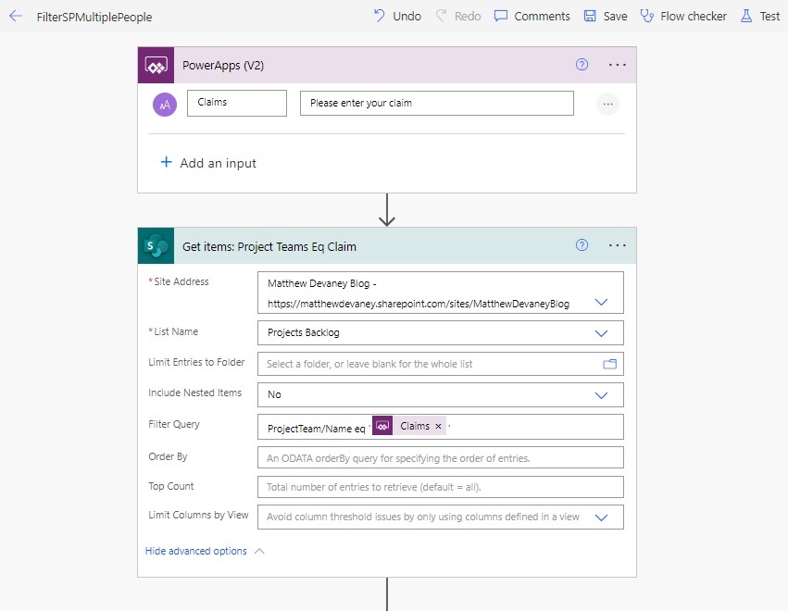Open help for the PowerApps (V2) trigger
The image size is (788, 611).
(582, 64)
